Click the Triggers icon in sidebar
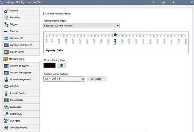Viewport: 194px width, 132px height. pyautogui.click(x=6, y=25)
